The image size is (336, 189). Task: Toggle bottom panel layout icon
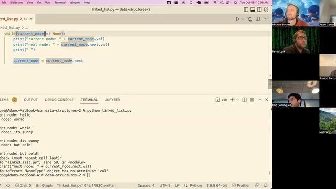pos(253,9)
